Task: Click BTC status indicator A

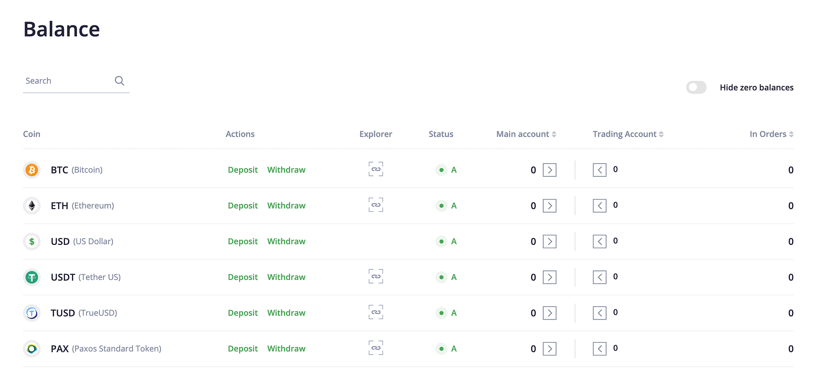Action: tap(446, 170)
